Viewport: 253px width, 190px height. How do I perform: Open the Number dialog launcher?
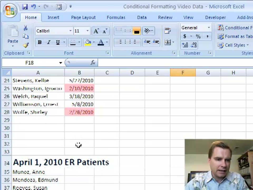pyautogui.click(x=210, y=53)
